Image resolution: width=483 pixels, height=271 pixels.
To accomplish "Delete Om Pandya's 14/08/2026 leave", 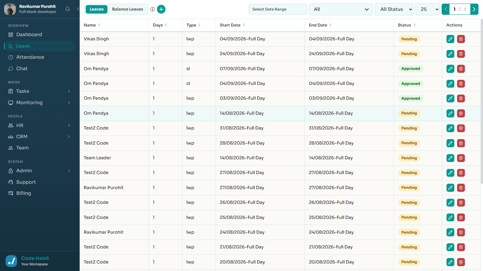I will 461,114.
